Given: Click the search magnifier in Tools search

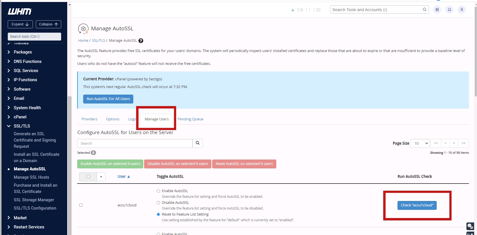Looking at the screenshot, I should point(425,10).
